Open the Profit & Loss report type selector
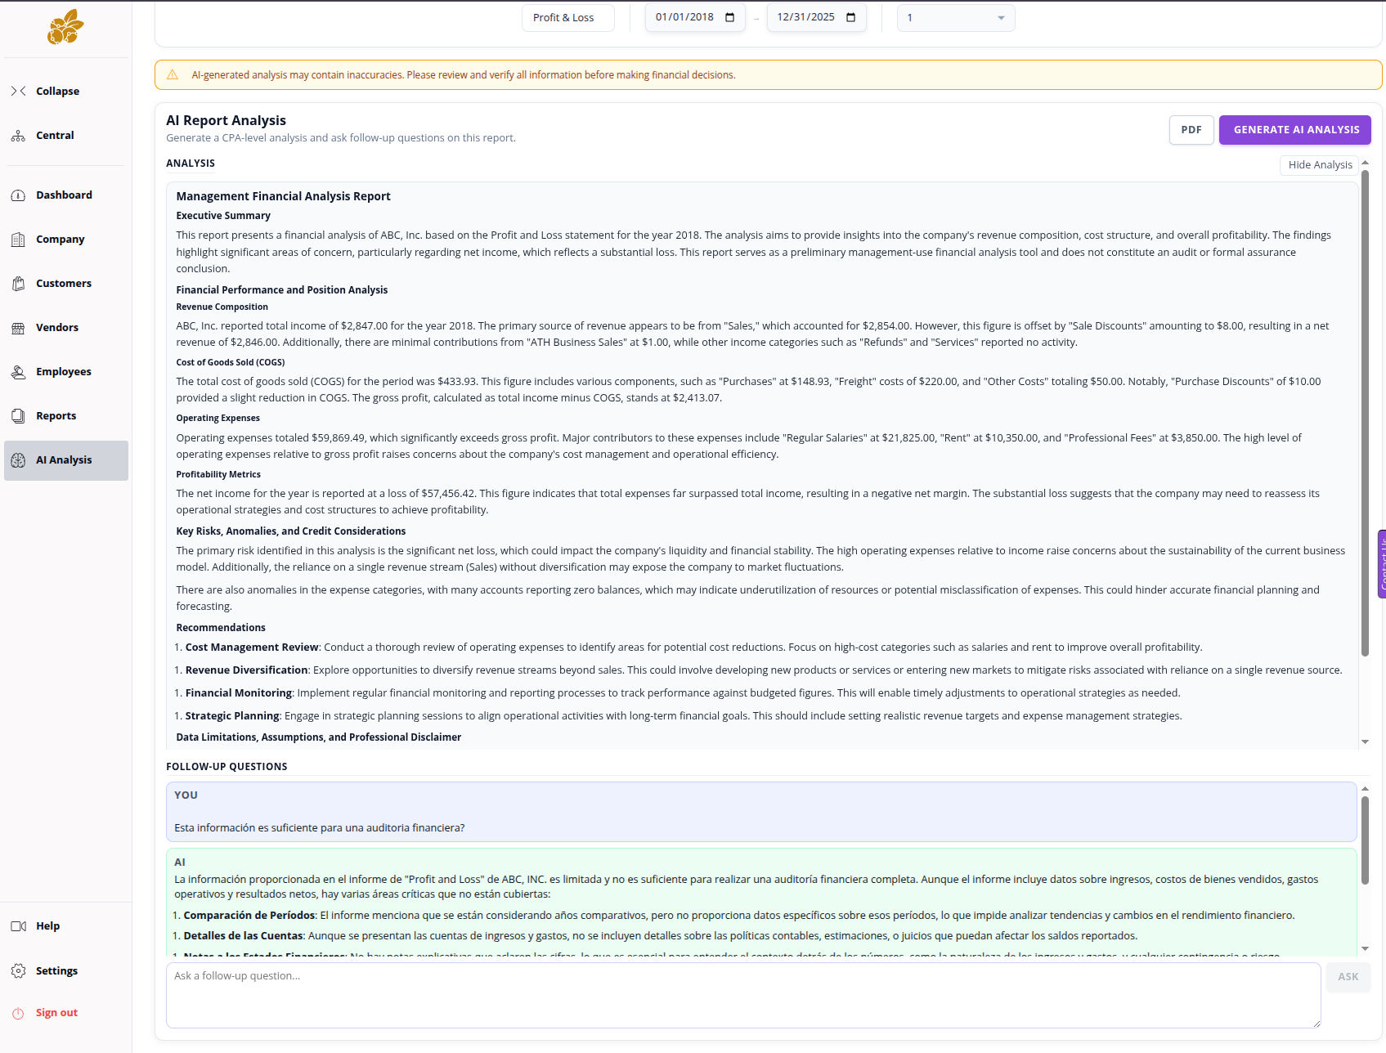Image resolution: width=1386 pixels, height=1053 pixels. pos(567,17)
